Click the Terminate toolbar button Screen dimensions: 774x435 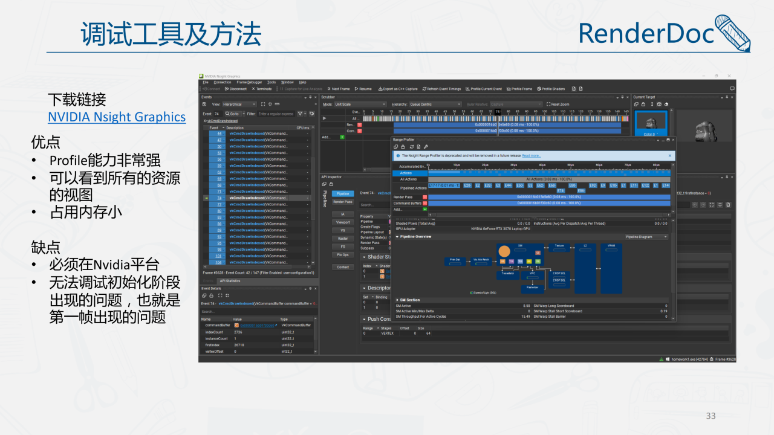click(262, 89)
